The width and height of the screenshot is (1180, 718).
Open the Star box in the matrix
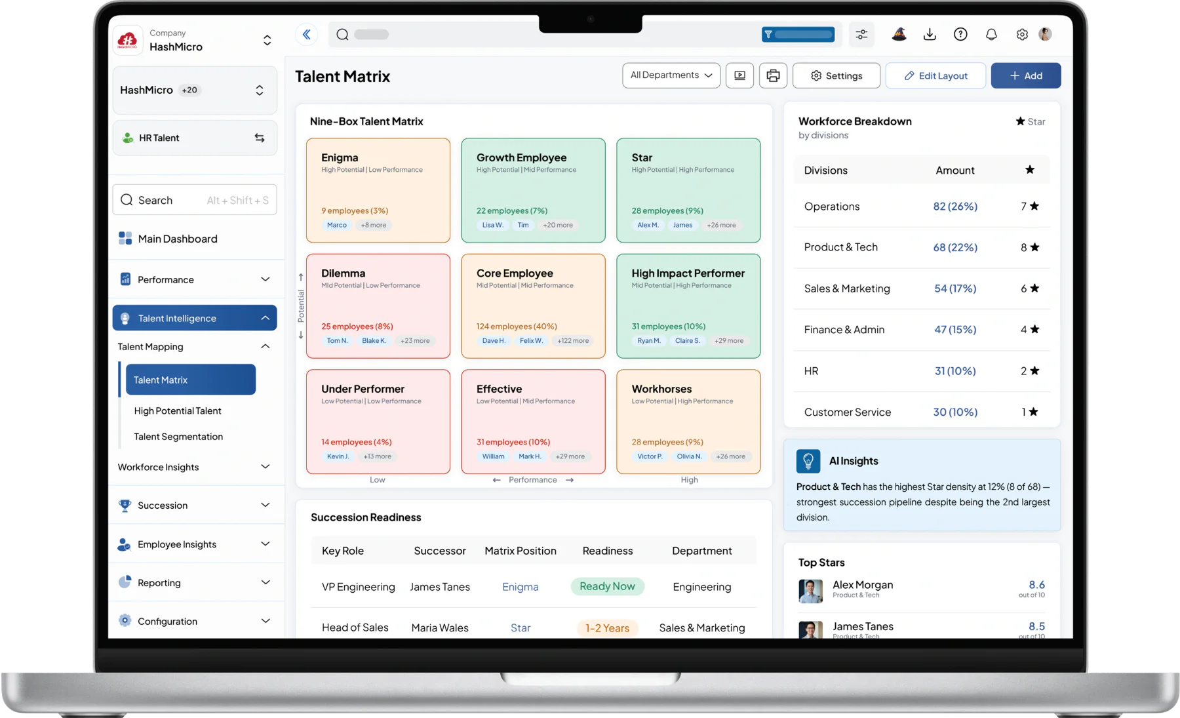[688, 190]
